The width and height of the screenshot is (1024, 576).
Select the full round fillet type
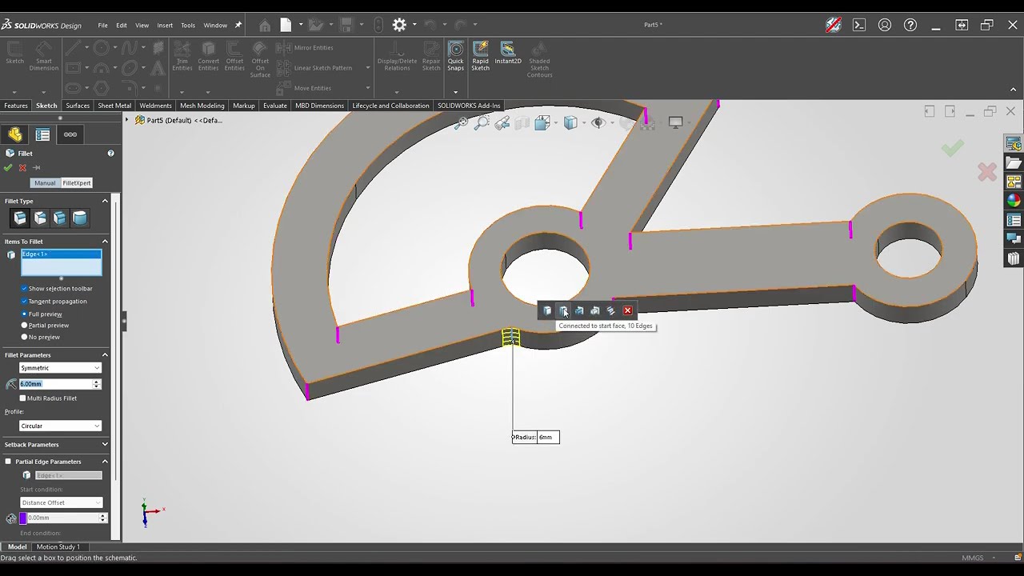tap(80, 218)
